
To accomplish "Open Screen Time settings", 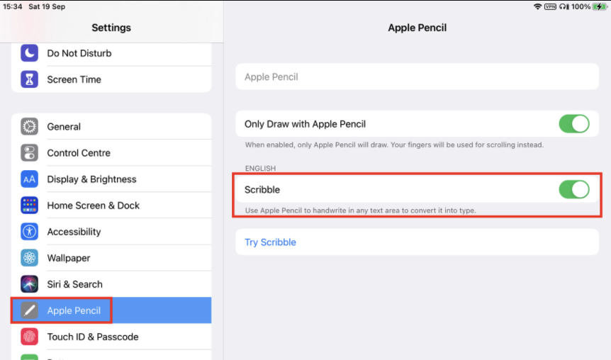I will coord(74,79).
